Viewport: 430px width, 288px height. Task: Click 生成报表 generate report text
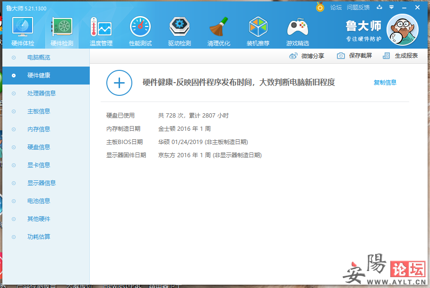point(406,56)
